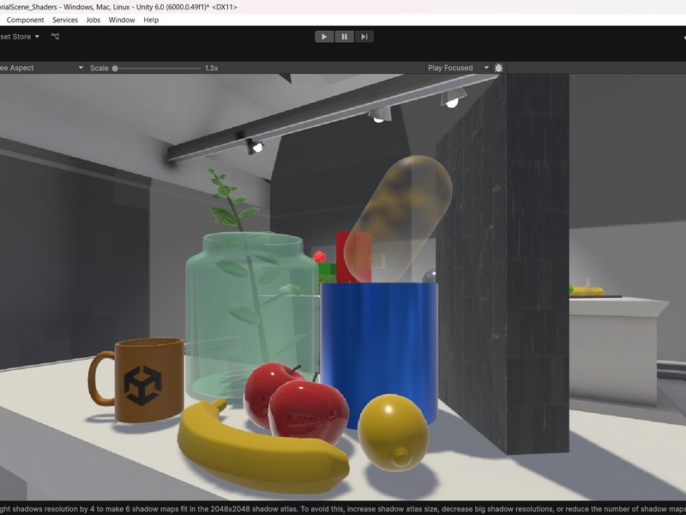Click the yellow lemon on the table
The width and height of the screenshot is (686, 515).
pos(393,431)
